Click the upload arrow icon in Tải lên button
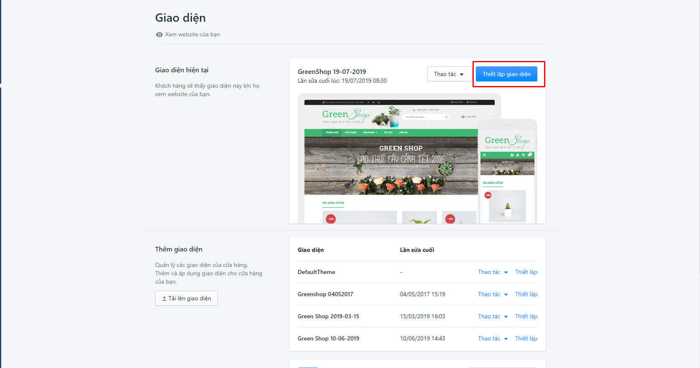700x368 pixels. (x=164, y=299)
